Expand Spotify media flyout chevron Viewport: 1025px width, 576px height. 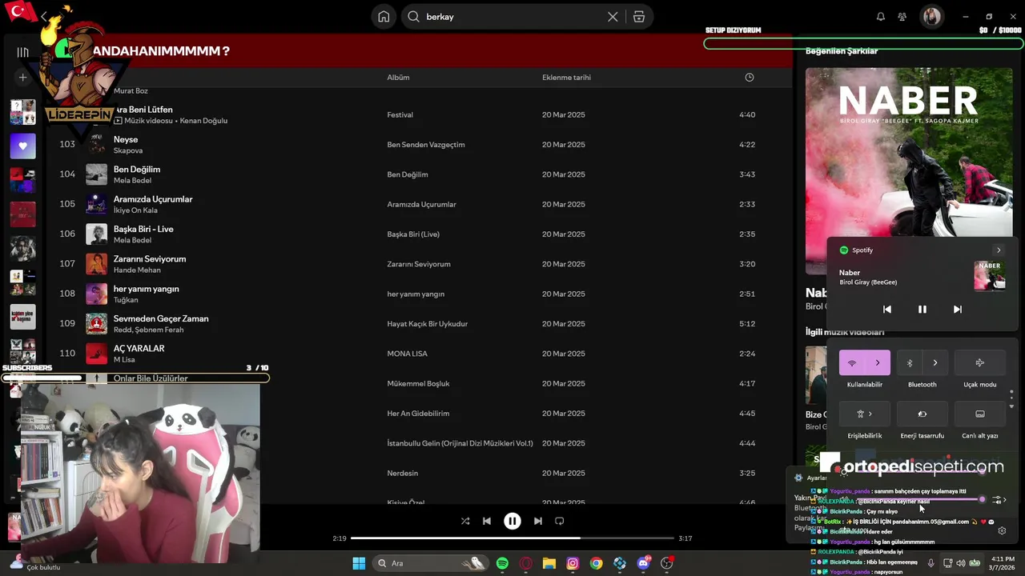click(998, 250)
